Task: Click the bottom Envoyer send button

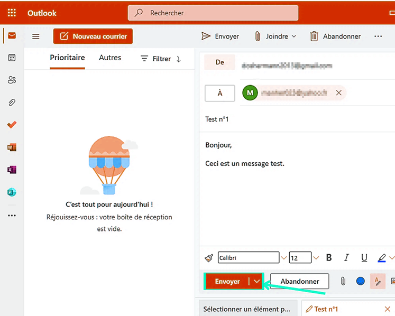Action: tap(227, 281)
